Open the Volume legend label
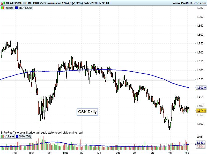 [x=9, y=136]
